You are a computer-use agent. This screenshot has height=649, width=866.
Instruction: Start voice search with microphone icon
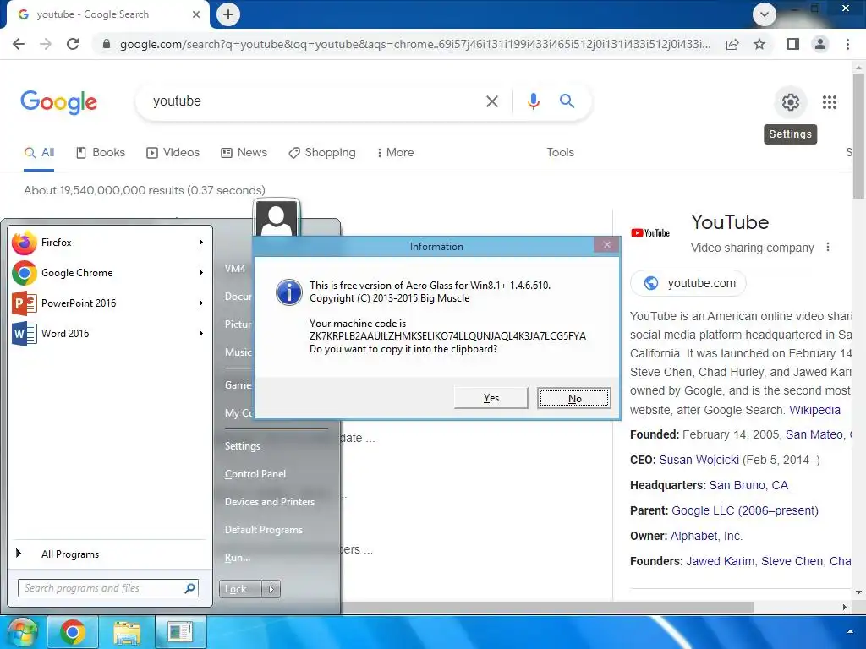point(533,101)
